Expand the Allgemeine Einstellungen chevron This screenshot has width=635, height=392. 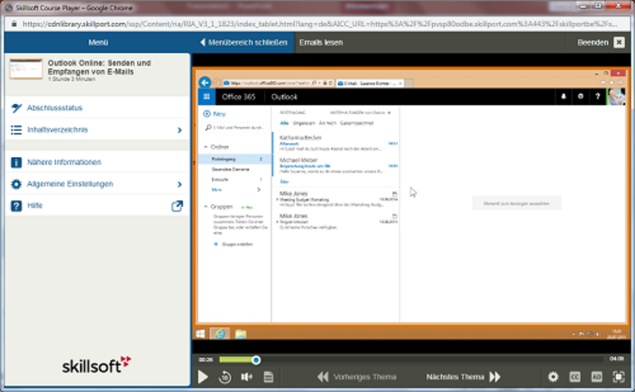[180, 184]
